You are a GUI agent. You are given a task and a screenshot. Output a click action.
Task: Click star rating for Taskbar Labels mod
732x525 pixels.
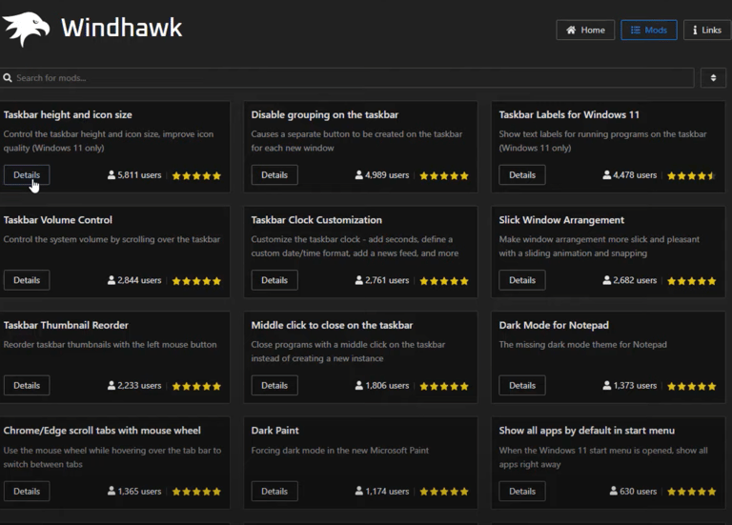(691, 175)
